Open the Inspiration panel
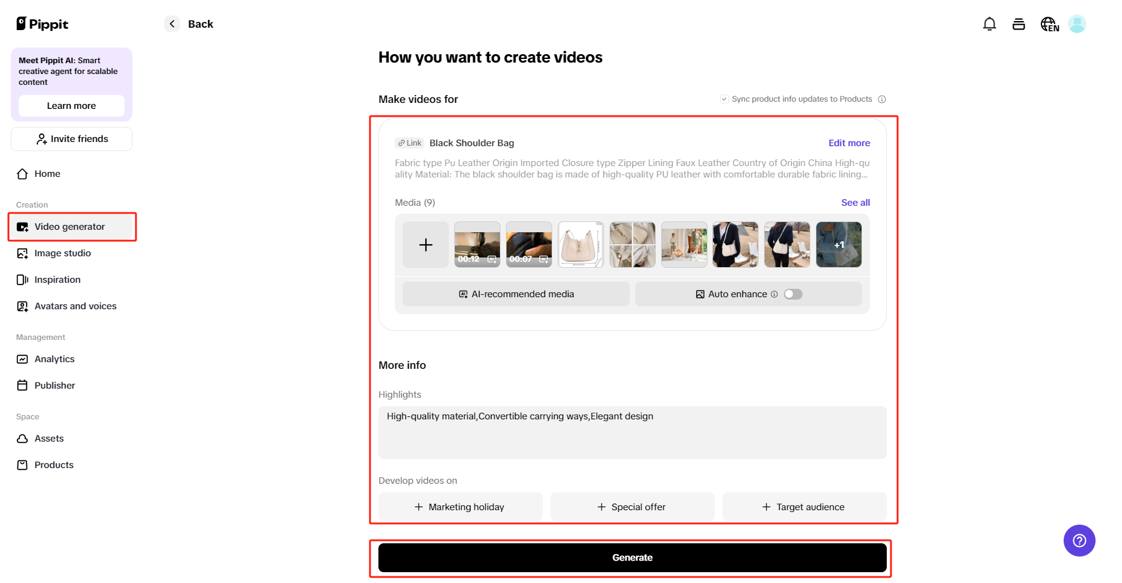Screen dimensions: 1122x583 coord(58,279)
